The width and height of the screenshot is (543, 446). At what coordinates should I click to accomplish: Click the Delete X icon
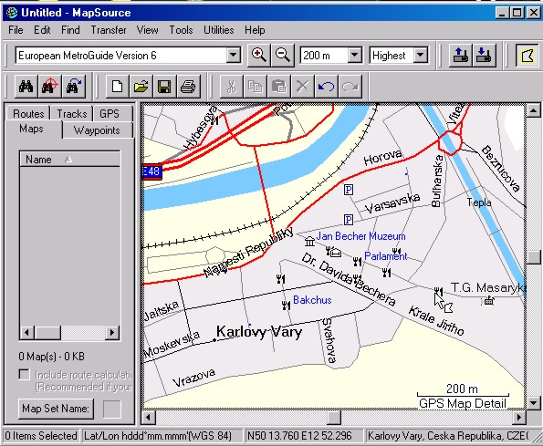(303, 86)
